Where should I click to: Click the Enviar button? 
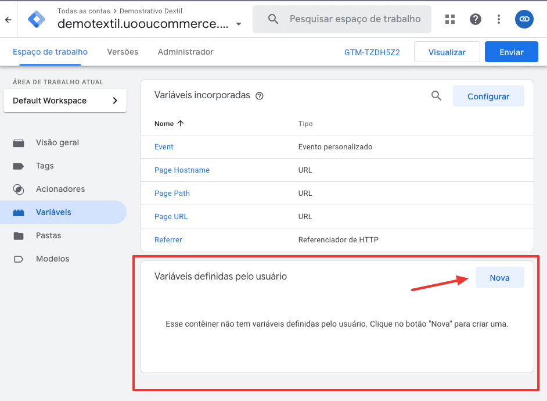(x=512, y=52)
